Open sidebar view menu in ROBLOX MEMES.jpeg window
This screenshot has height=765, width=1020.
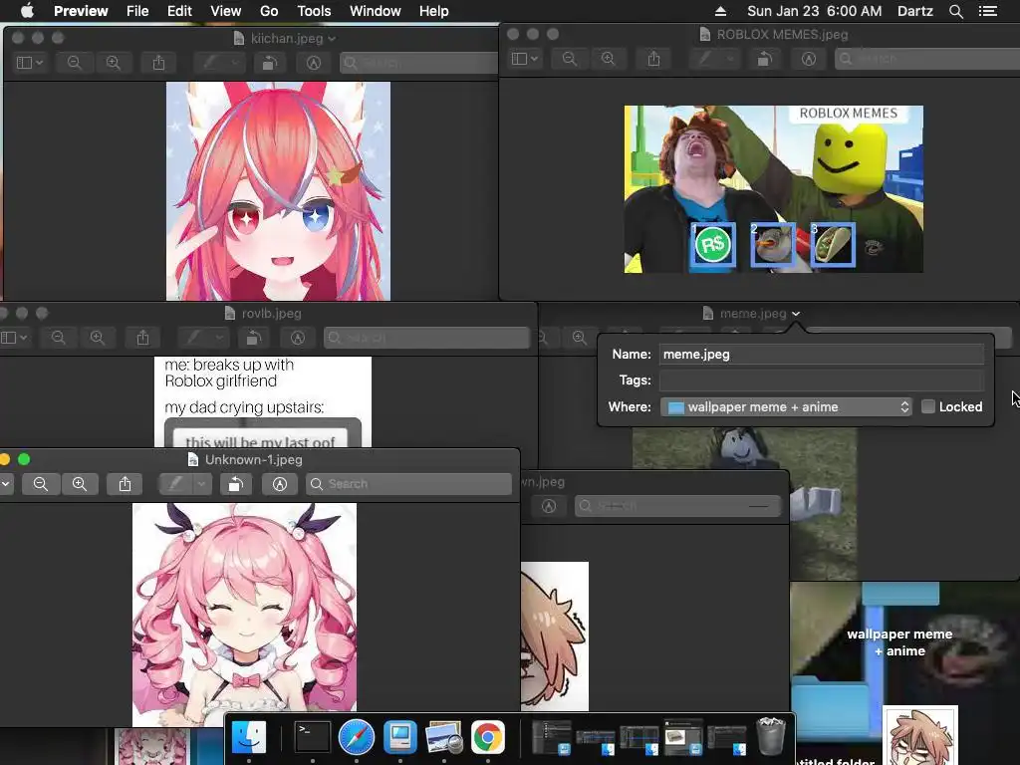tap(524, 59)
